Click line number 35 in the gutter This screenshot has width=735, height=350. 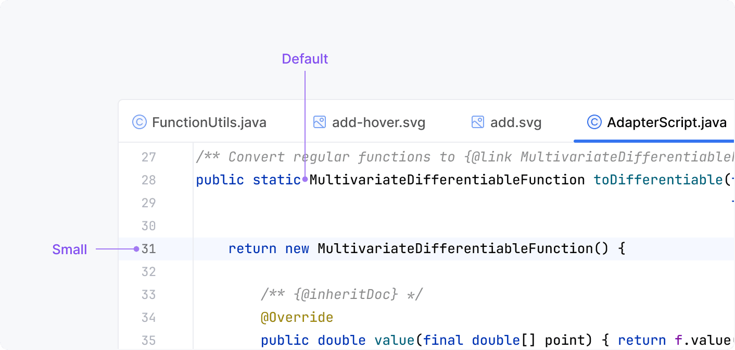tap(149, 341)
